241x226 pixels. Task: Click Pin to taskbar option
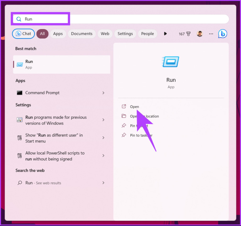(x=141, y=136)
